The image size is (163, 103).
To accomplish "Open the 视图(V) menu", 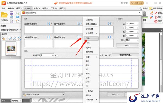I will pyautogui.click(x=19, y=8).
